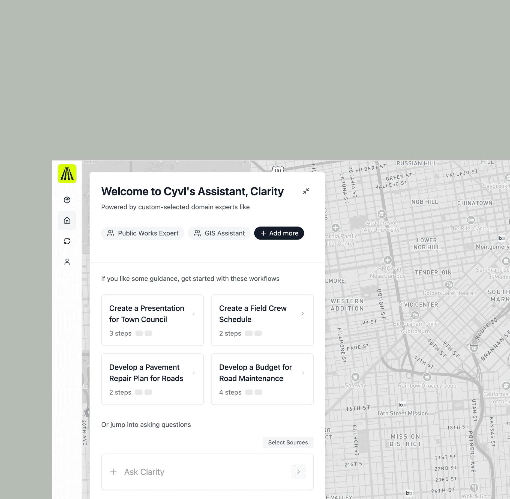
Task: Select the GIS Assistant chip
Action: click(219, 233)
